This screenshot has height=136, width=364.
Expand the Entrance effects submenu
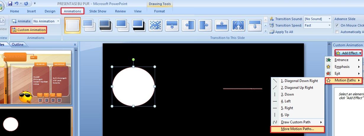[344, 60]
